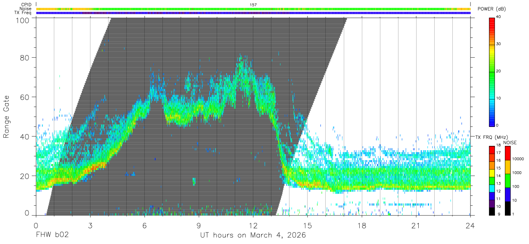Viewport: 529px width, 244px height.
Task: Click the 21 hour tick label
Action: coord(416,225)
